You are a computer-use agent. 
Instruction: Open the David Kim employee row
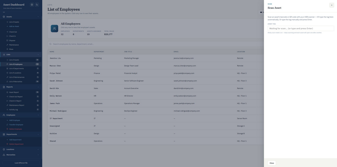[x=156, y=88]
